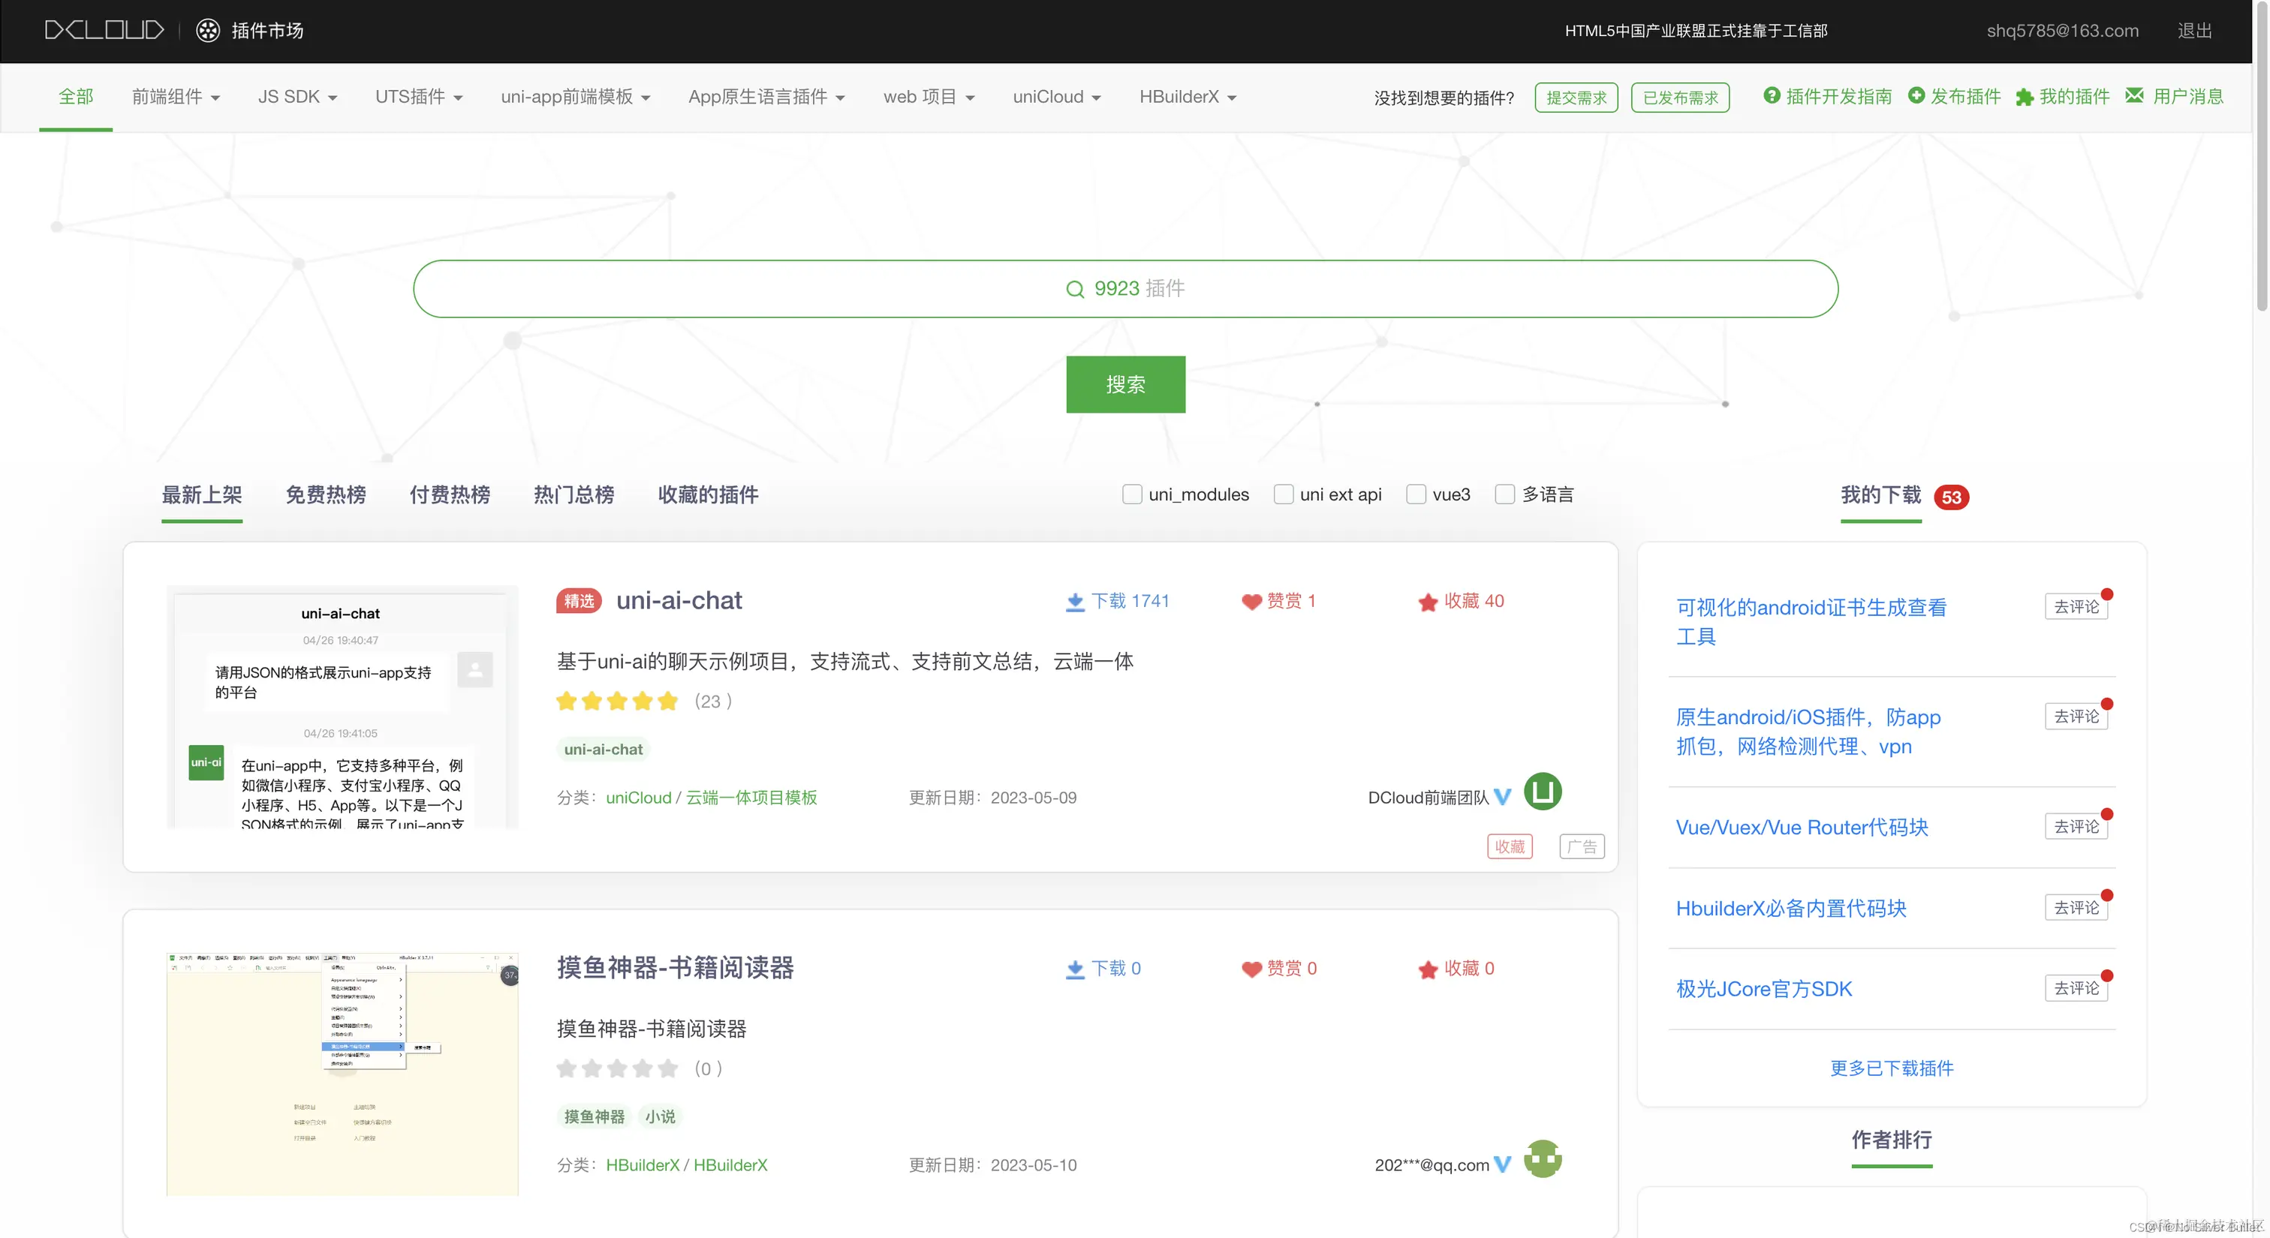Click the magnifier icon in search box
2270x1238 pixels.
(x=1075, y=289)
